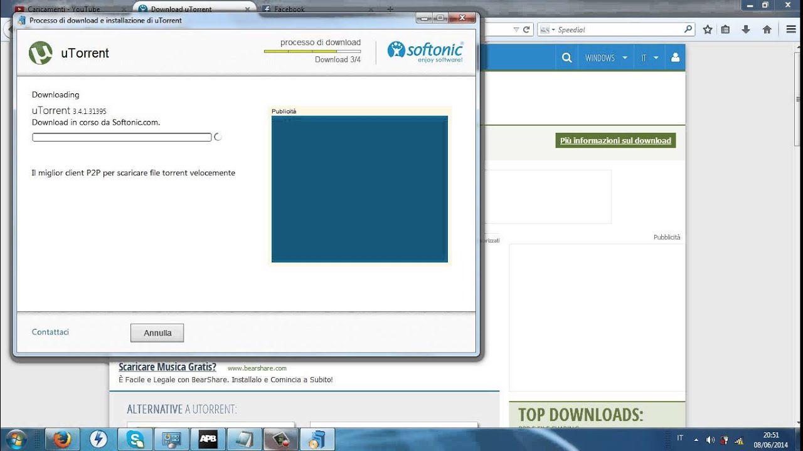Click the TOP DOWNLOADS heading
803x451 pixels.
(x=581, y=415)
